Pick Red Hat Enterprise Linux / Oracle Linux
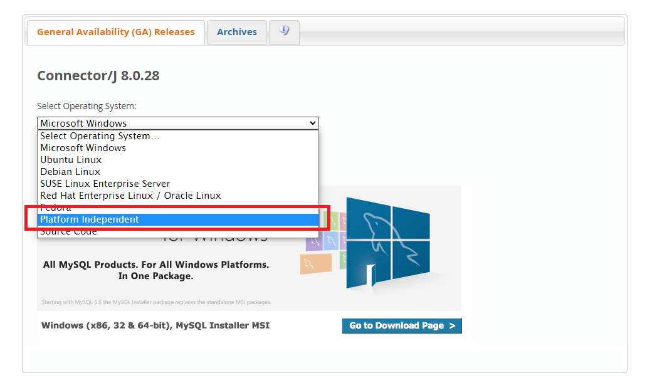Viewport: 657px width, 385px height. pyautogui.click(x=177, y=196)
